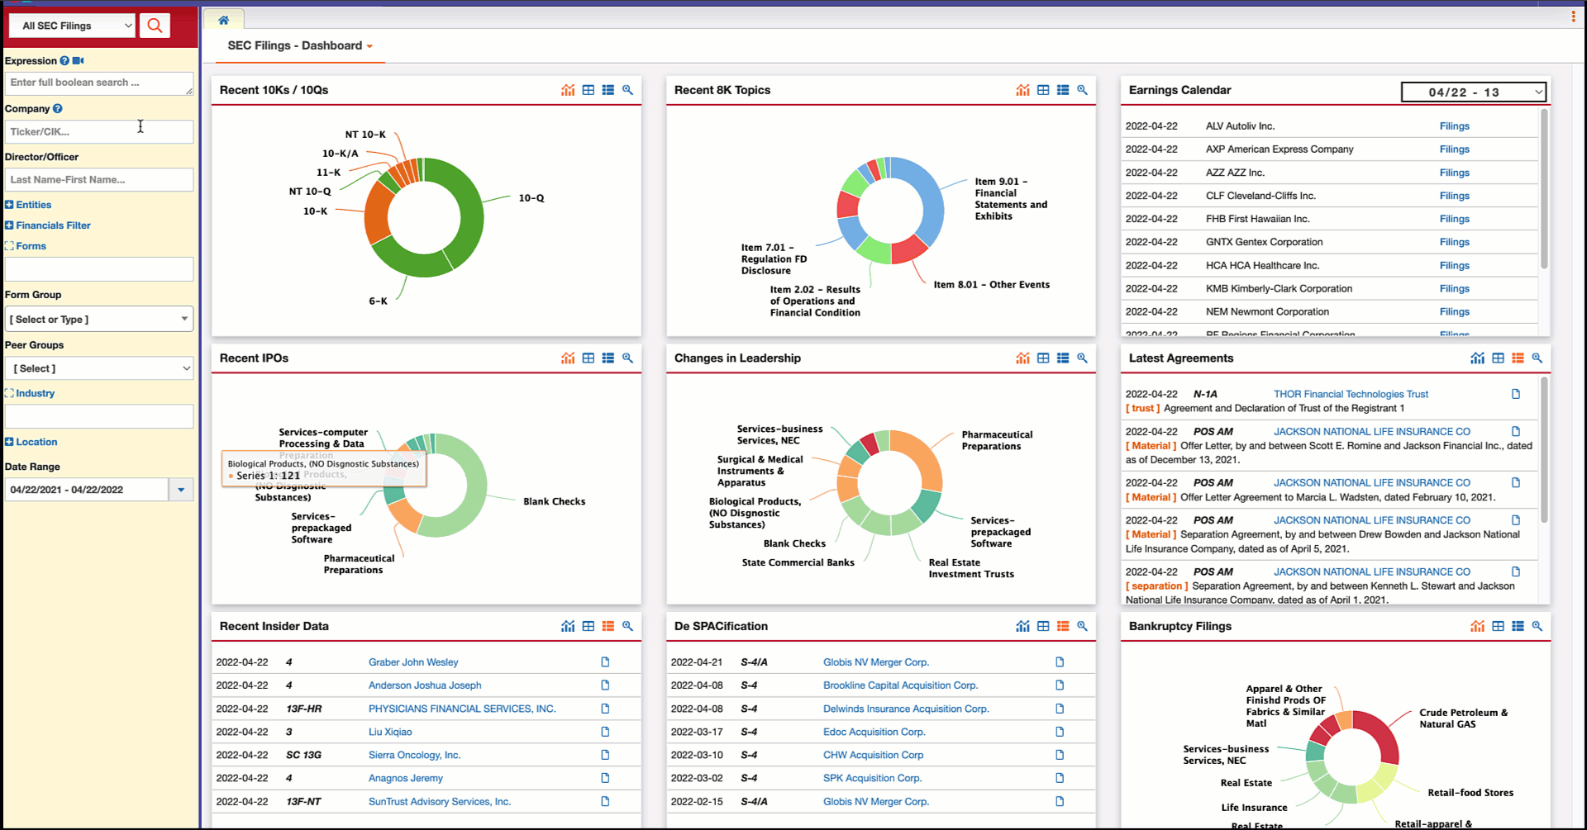The width and height of the screenshot is (1587, 830).
Task: Open the Globis NV Merger Corp. link
Action: pyautogui.click(x=875, y=662)
